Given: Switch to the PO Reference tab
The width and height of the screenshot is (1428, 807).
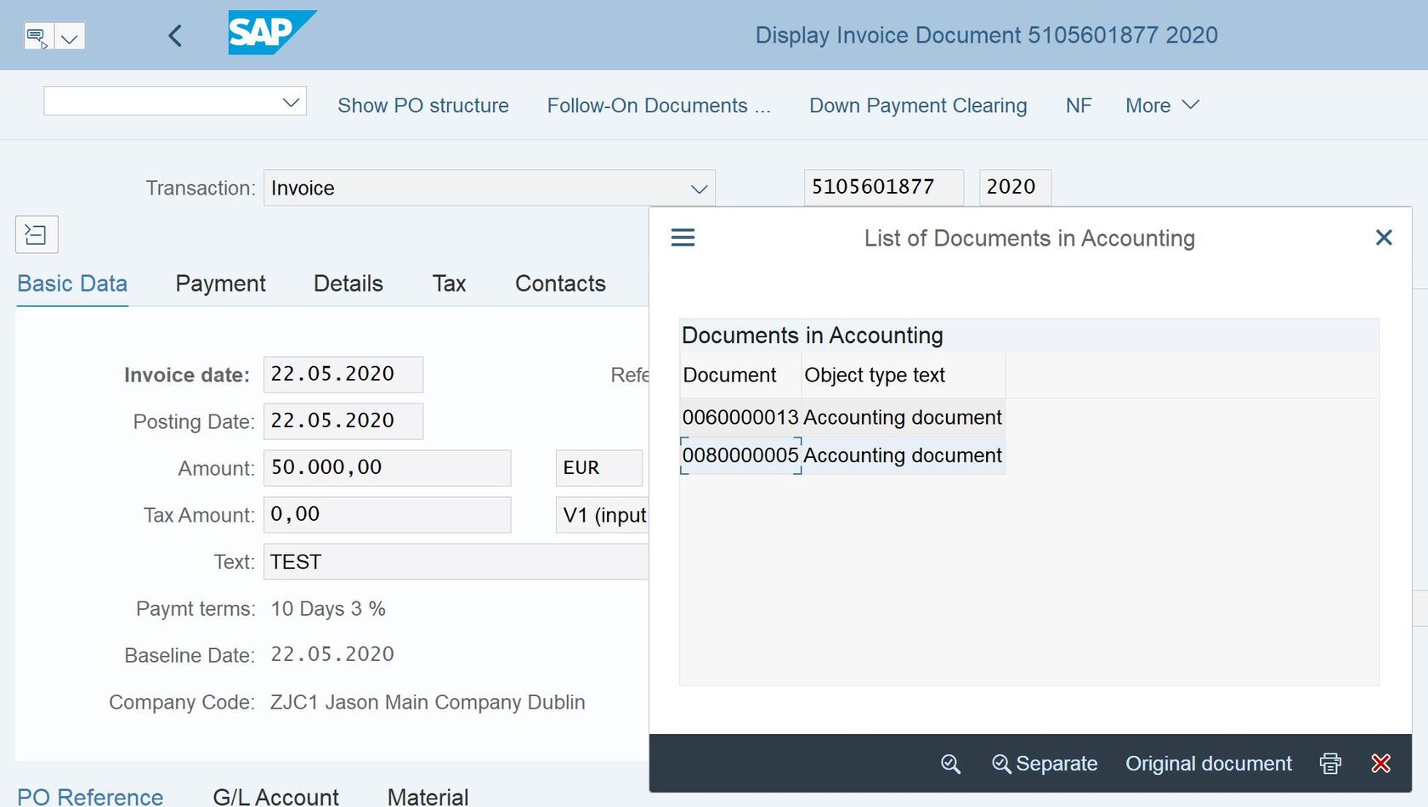Looking at the screenshot, I should click(x=90, y=797).
